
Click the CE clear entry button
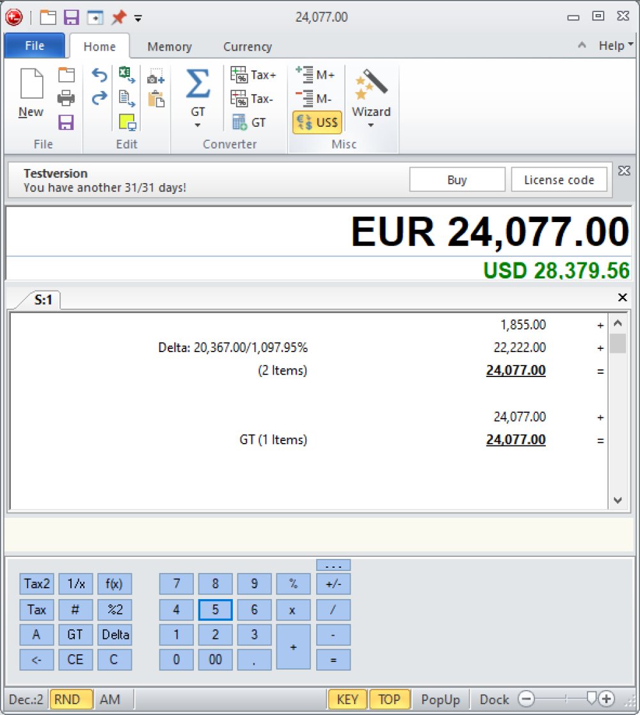[x=76, y=659]
